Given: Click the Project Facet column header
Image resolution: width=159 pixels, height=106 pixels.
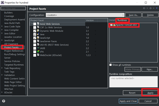Looking at the screenshot, I should coord(58,20).
